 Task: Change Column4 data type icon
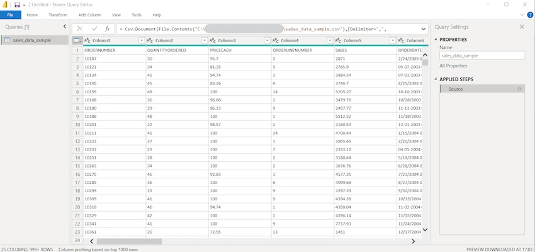(276, 40)
